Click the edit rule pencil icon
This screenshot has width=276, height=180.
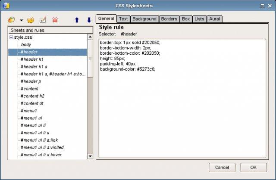point(43,20)
